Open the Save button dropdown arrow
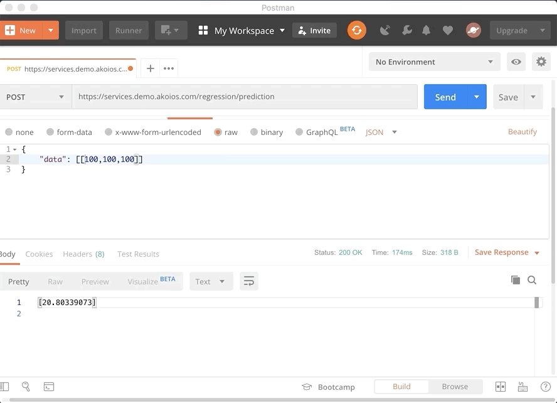This screenshot has height=403, width=557. 533,97
